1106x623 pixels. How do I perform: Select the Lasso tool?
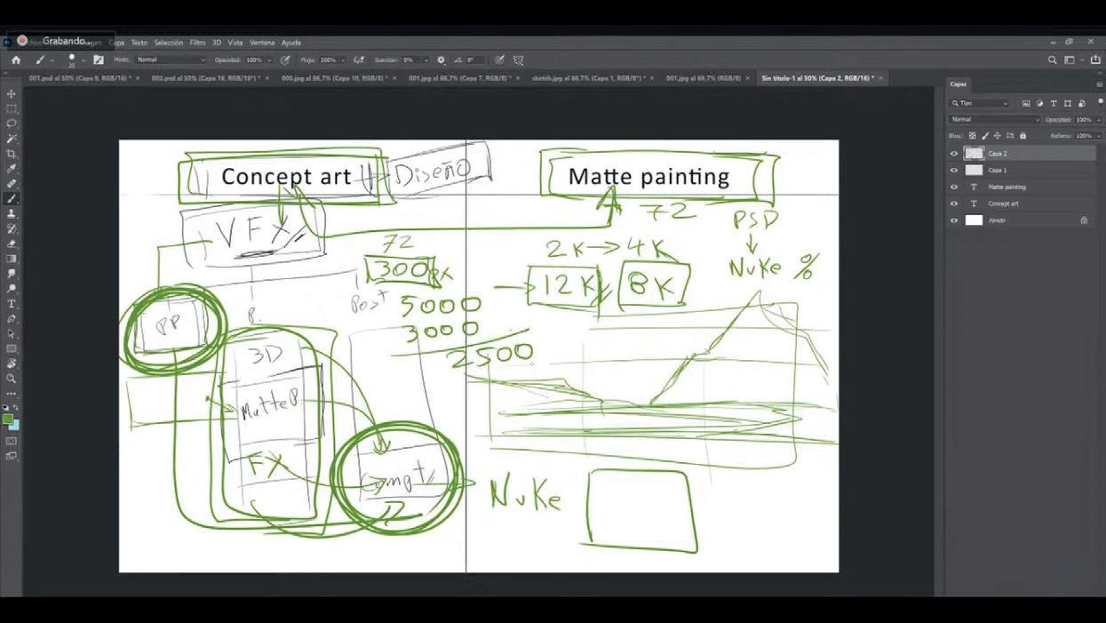click(12, 124)
